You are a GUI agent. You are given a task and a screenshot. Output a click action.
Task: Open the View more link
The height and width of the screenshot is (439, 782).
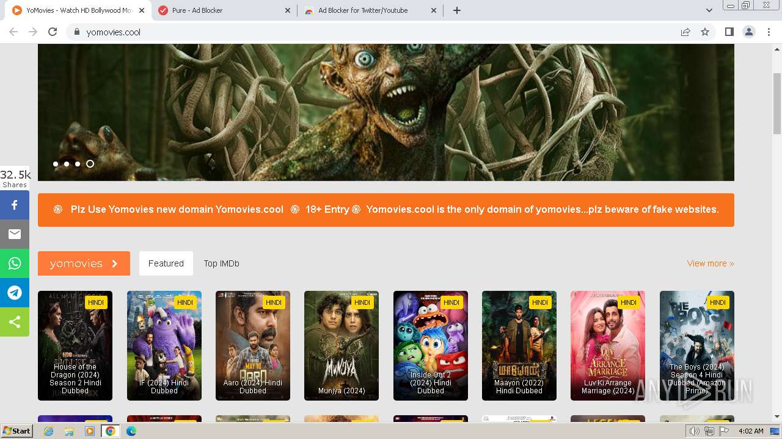coord(711,263)
